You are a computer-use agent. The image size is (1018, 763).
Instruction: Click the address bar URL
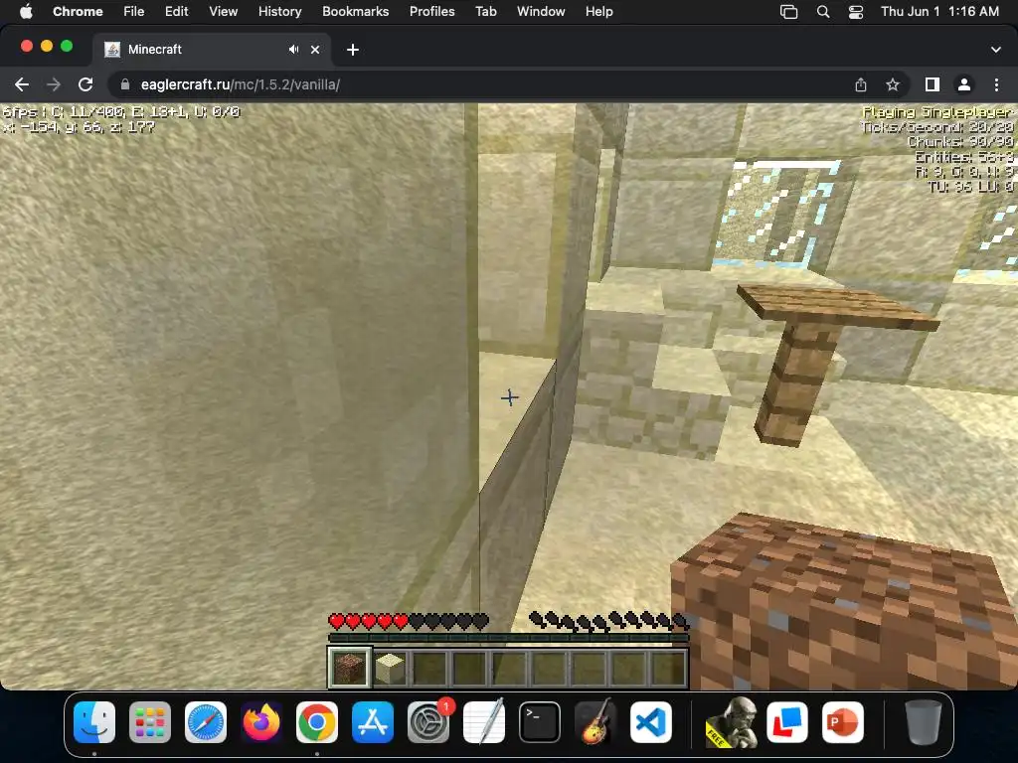(x=241, y=84)
